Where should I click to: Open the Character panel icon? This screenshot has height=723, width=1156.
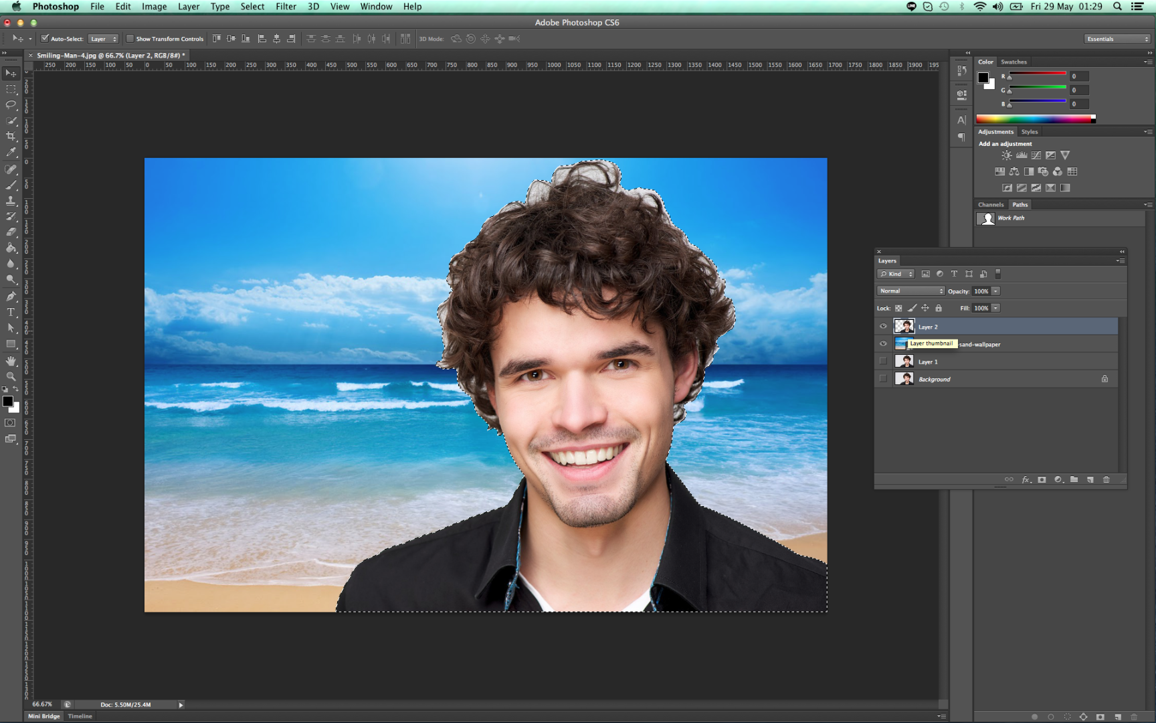(x=961, y=120)
